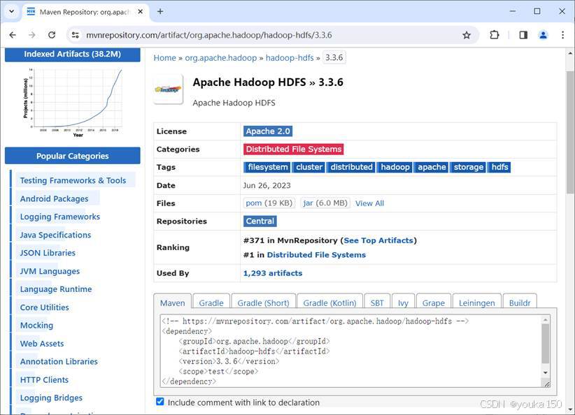Viewport: 575px width, 415px height.
Task: Open the browser extensions puzzle icon
Action: click(x=495, y=35)
